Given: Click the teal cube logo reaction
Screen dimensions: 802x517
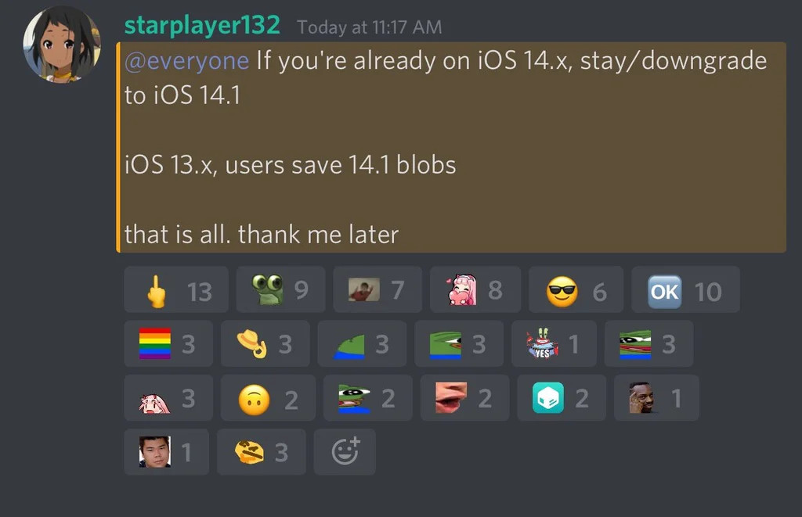Looking at the screenshot, I should [x=562, y=398].
